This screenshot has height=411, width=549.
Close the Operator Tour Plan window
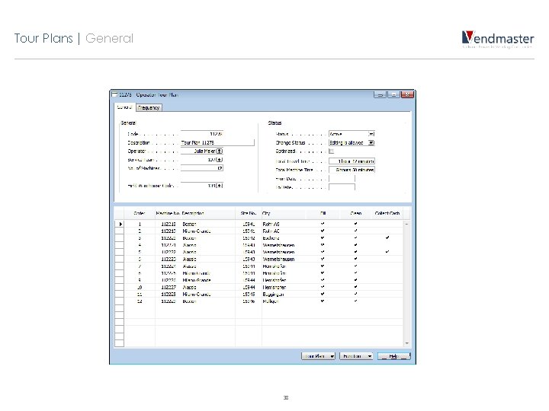pyautogui.click(x=407, y=94)
